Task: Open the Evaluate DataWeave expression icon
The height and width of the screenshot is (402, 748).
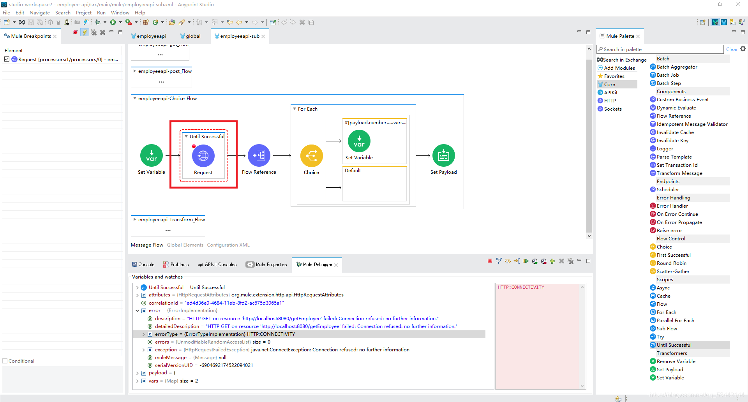Action: 499,261
